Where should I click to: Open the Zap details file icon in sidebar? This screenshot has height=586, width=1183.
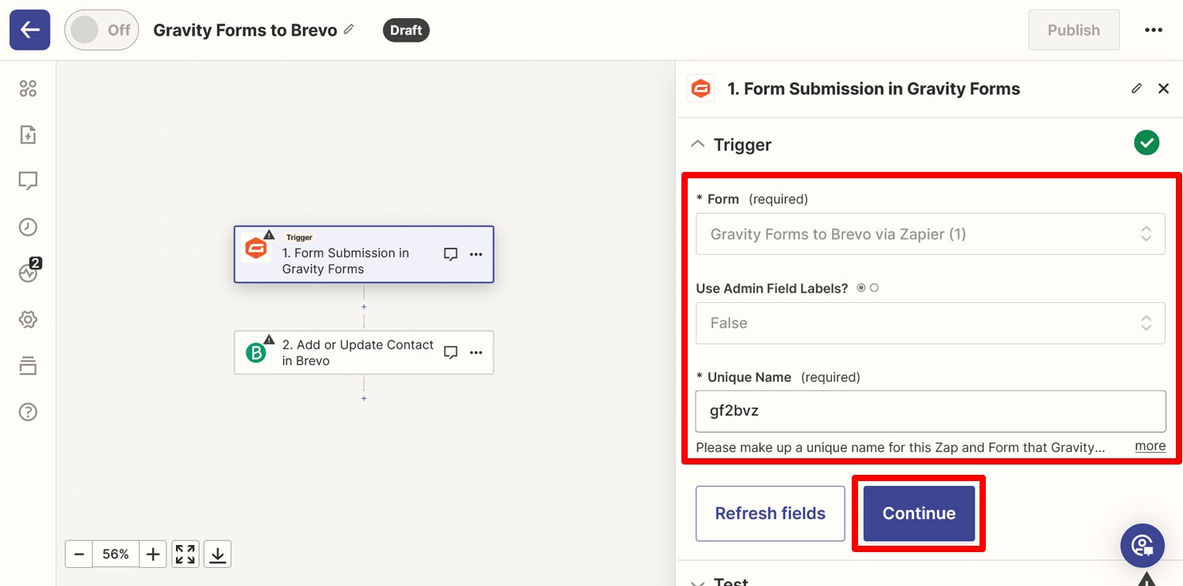28,135
